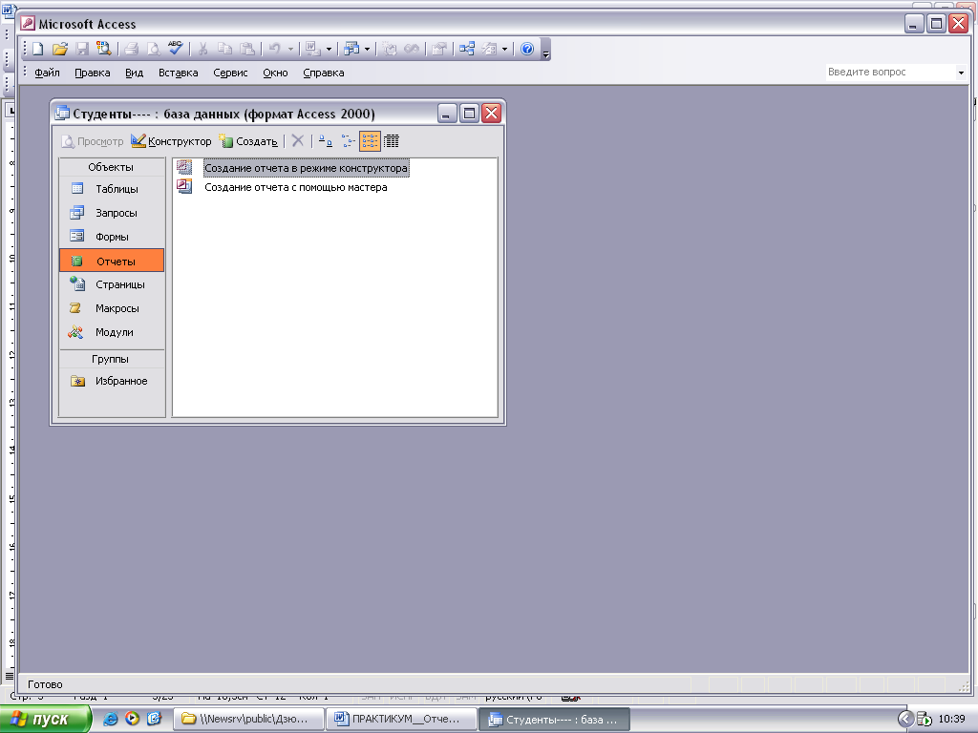This screenshot has height=733, width=978.
Task: Click the Группы header bar
Action: click(112, 359)
